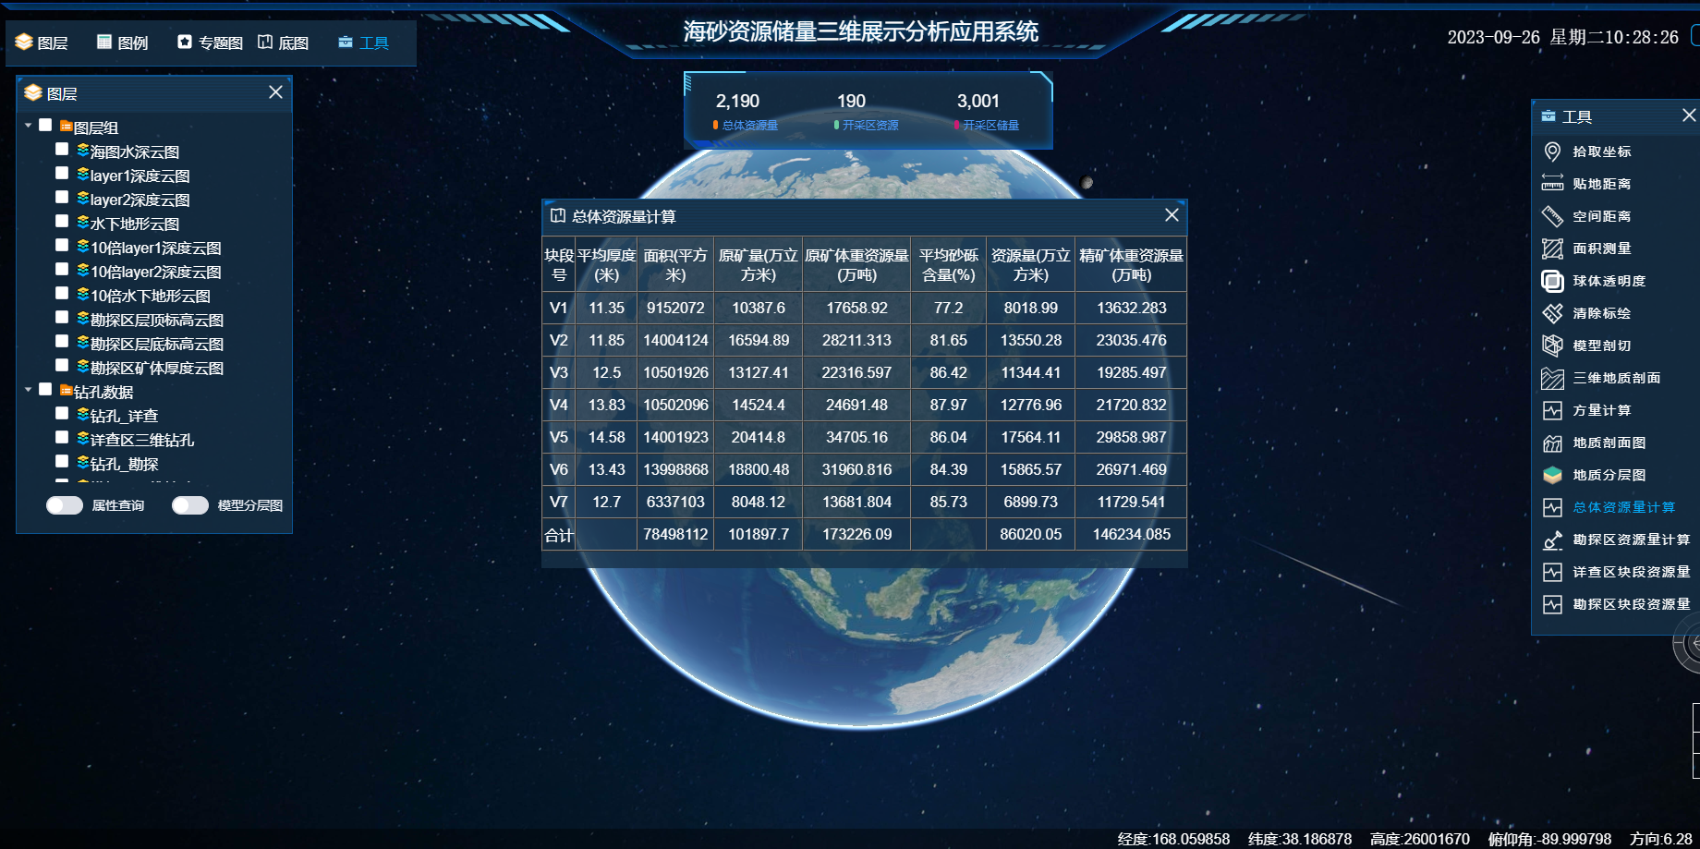Screen dimensions: 1700x849
Task: Toggle the 属性查询 switch
Action: [65, 505]
